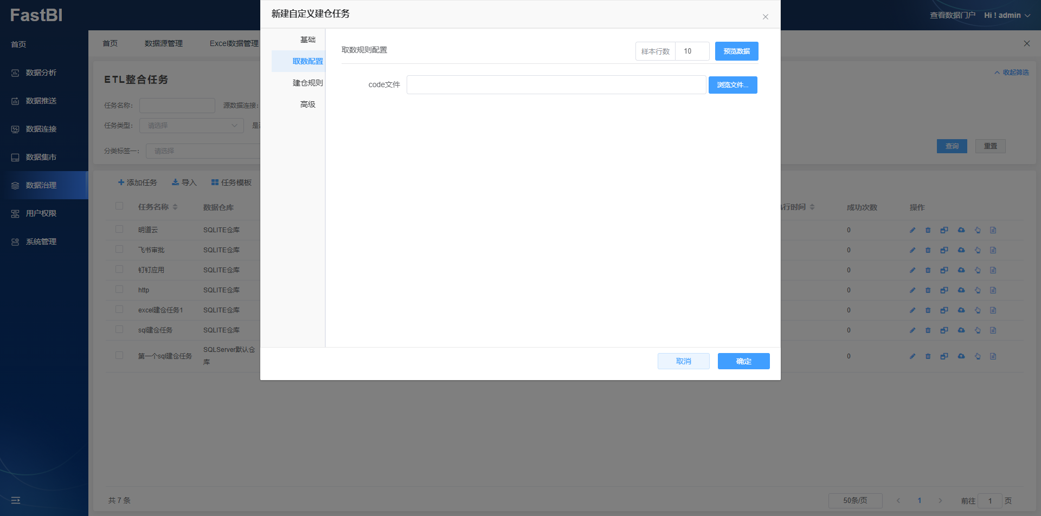
Task: Open the admin user menu dropdown
Action: coord(1007,15)
